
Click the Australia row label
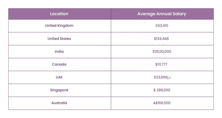tap(59, 103)
